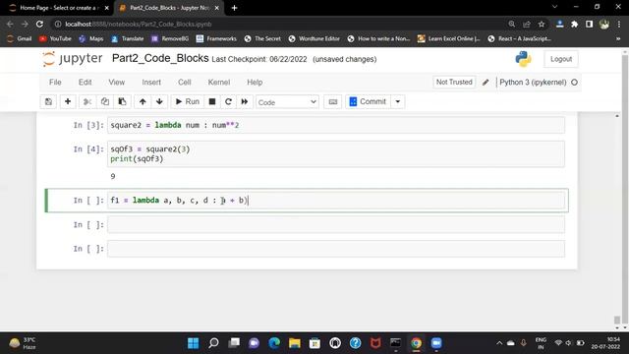This screenshot has height=354, width=629.
Task: Open a new browser tab
Action: (x=234, y=8)
